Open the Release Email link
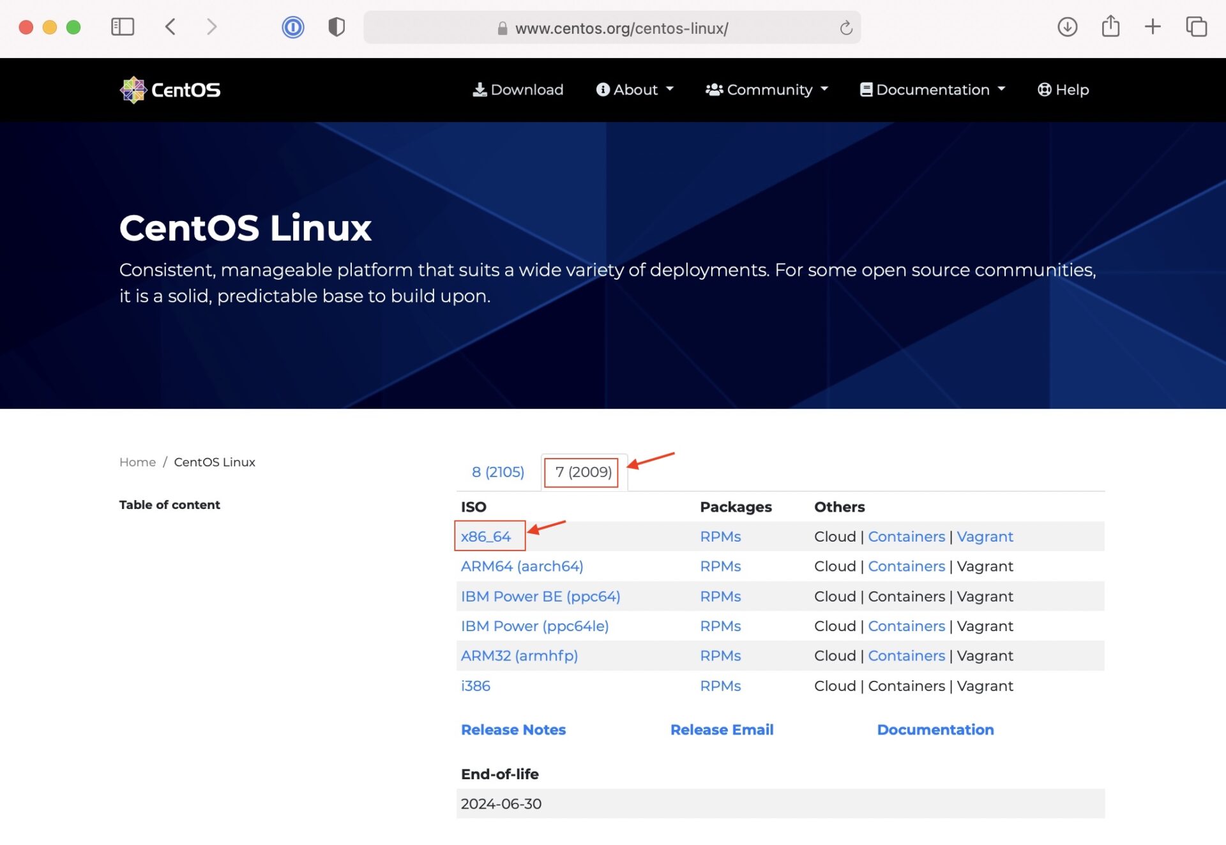Image resolution: width=1226 pixels, height=845 pixels. click(x=722, y=729)
